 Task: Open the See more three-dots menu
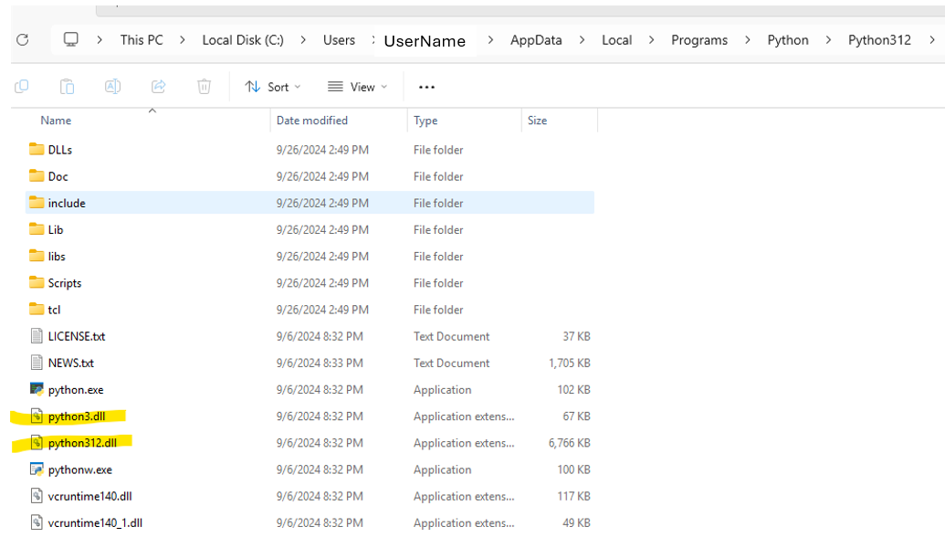tap(426, 87)
